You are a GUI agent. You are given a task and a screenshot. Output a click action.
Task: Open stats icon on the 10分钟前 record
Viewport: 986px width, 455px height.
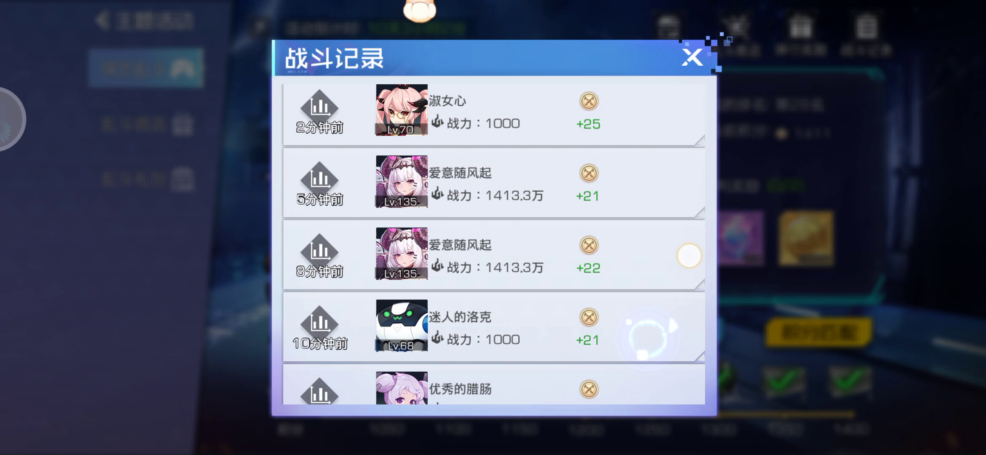coord(319,322)
